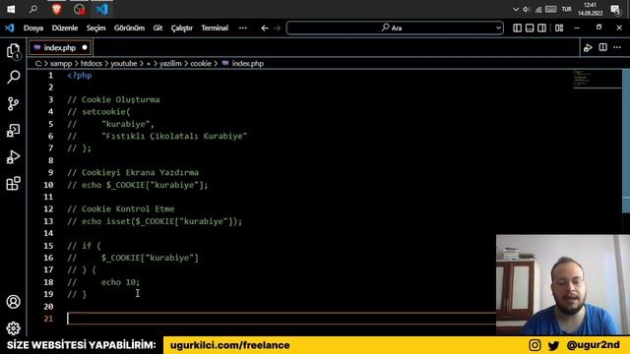Click the empty line 21 in editor
The width and height of the screenshot is (630, 354).
pyautogui.click(x=282, y=319)
